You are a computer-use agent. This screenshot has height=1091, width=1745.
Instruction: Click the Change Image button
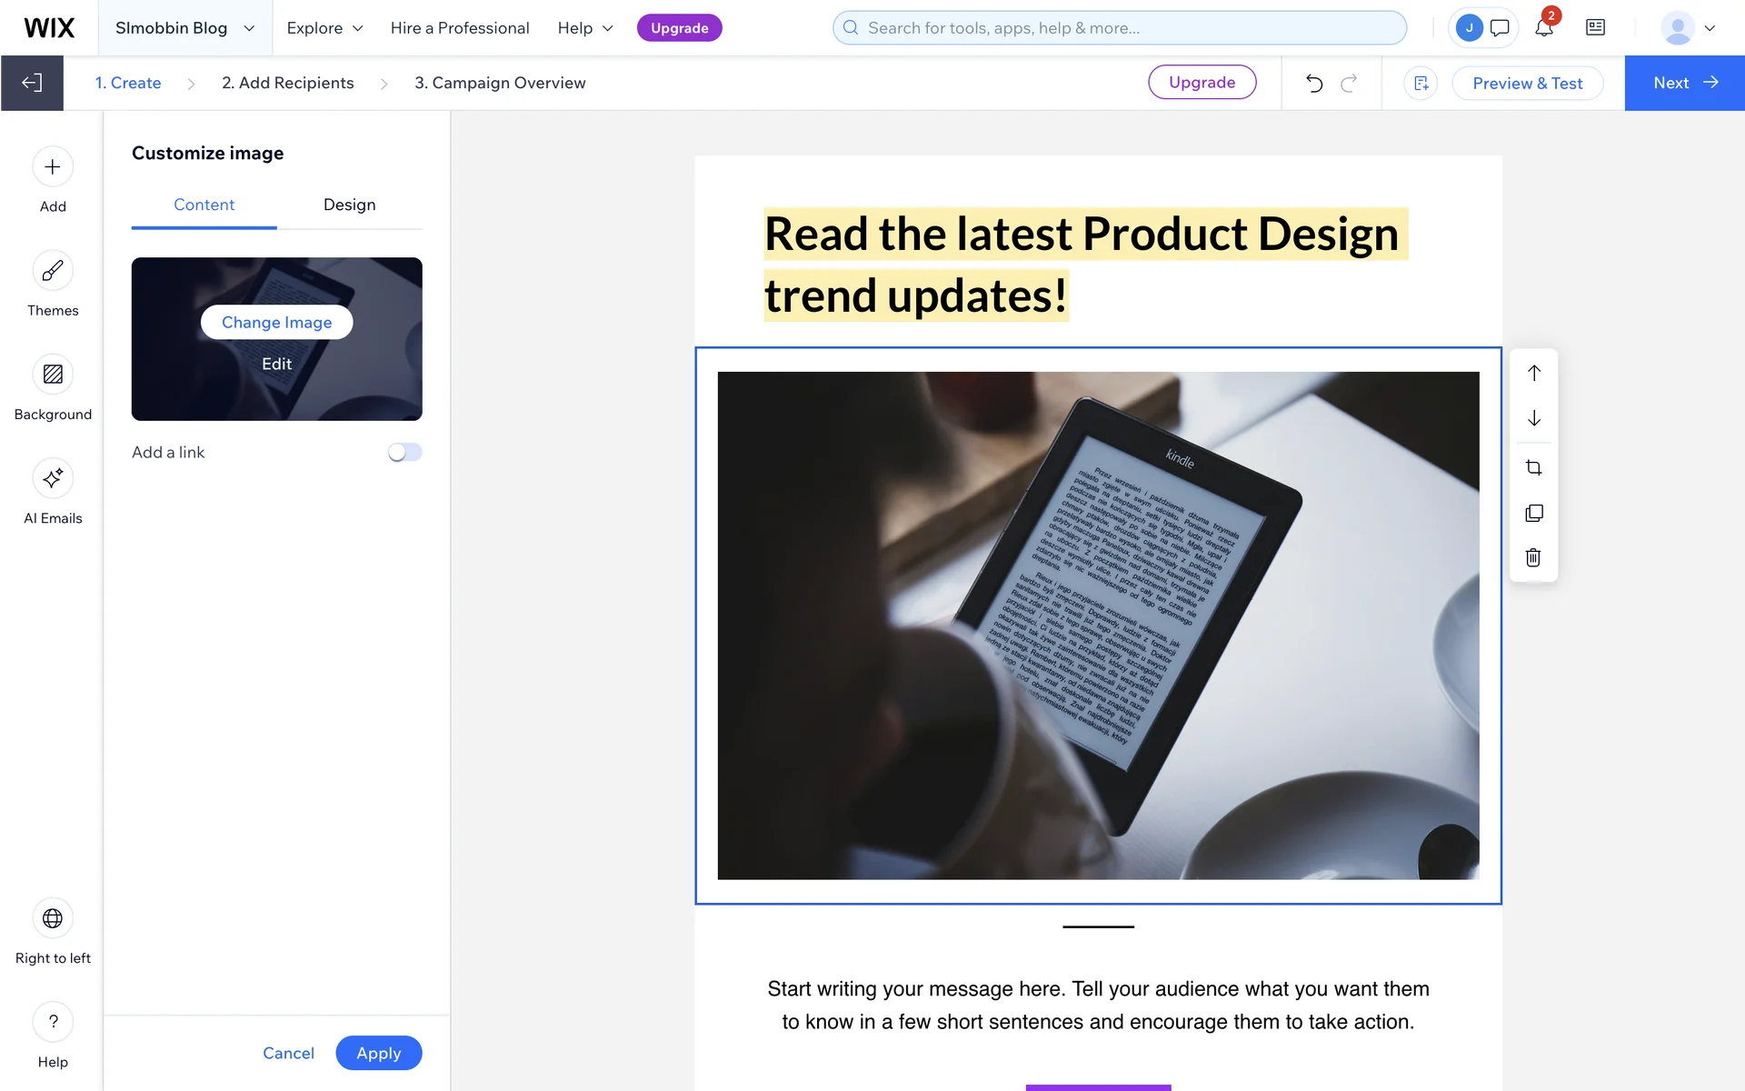[x=276, y=322]
